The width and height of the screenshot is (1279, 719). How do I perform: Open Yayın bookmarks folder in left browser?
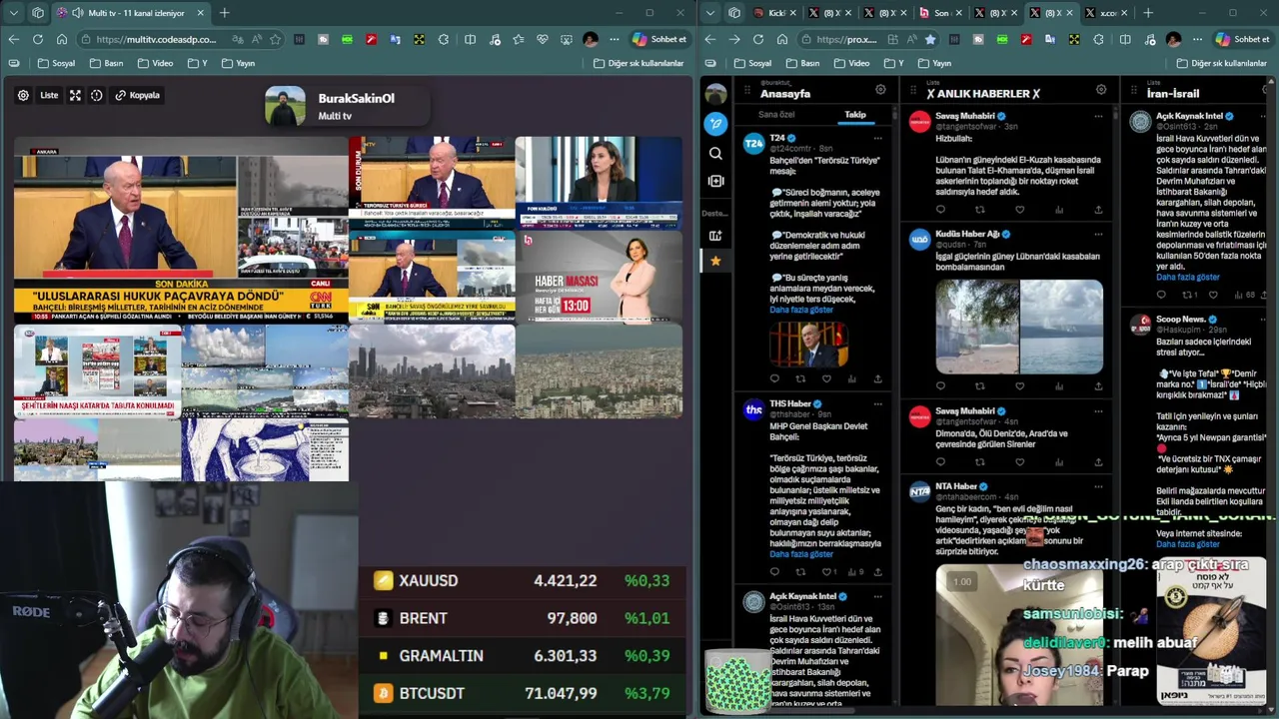pos(238,63)
